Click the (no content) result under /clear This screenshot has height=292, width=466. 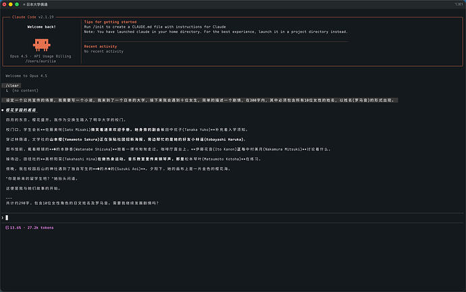(x=25, y=90)
